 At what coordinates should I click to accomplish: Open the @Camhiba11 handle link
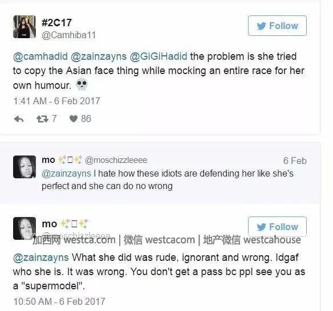pyautogui.click(x=68, y=35)
